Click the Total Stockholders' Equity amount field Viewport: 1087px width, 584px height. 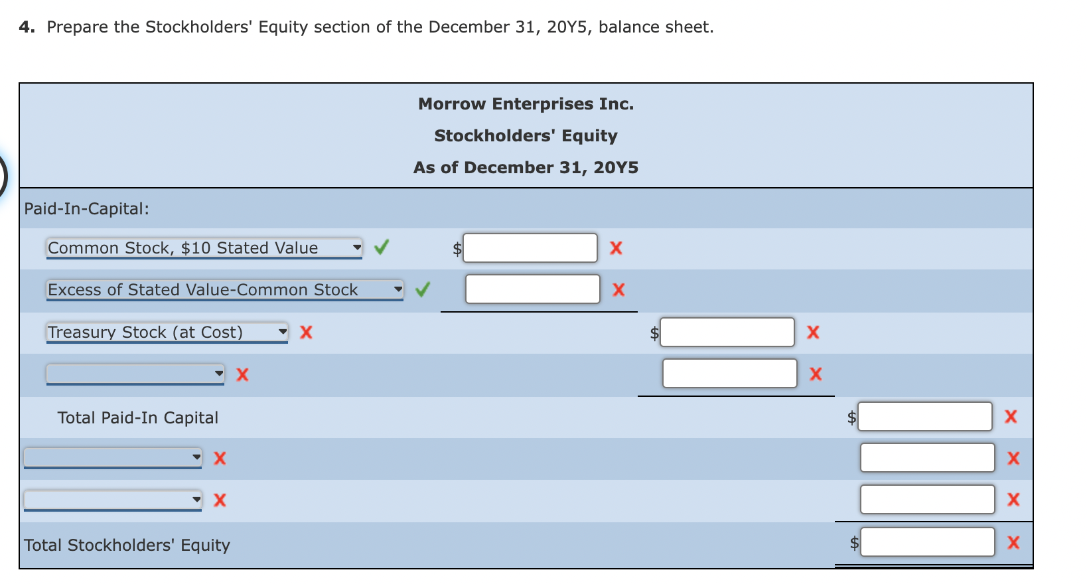pyautogui.click(x=927, y=542)
